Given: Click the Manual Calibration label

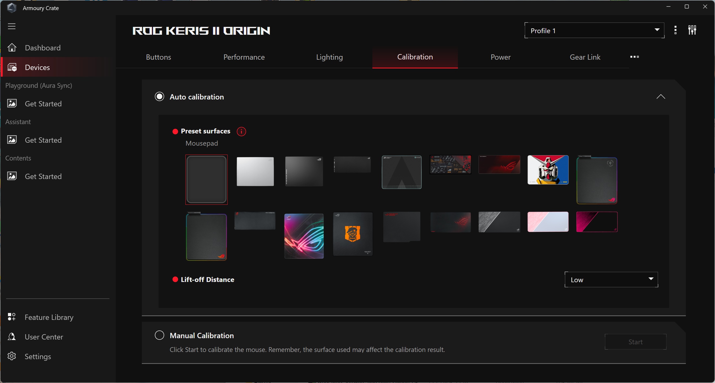Looking at the screenshot, I should click(202, 335).
